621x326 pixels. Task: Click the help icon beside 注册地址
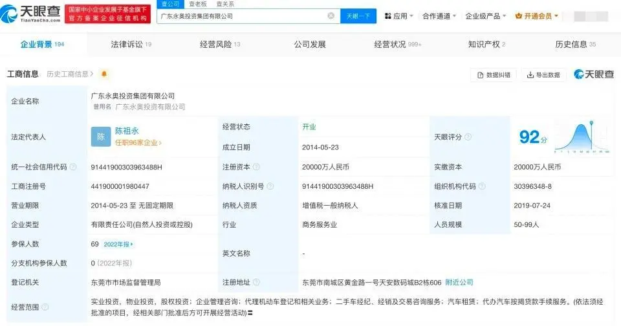256,282
